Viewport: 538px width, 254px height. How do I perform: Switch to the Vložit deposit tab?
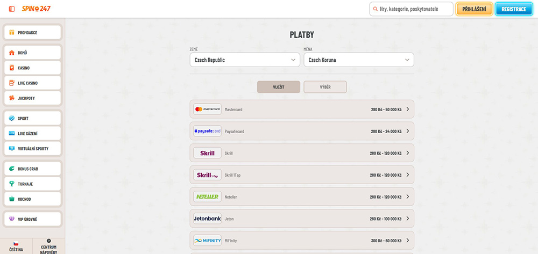[278, 87]
